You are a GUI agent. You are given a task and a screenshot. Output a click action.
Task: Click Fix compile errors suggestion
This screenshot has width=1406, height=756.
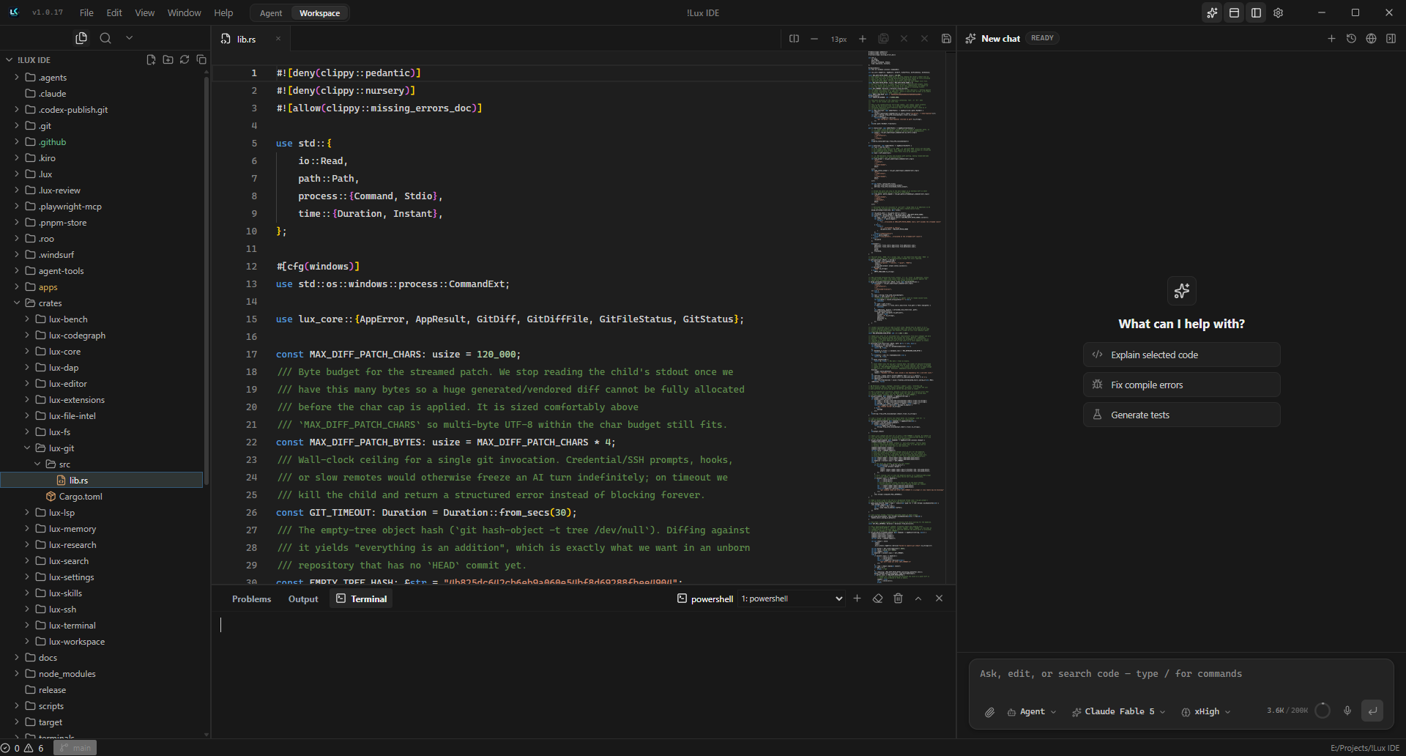1181,385
